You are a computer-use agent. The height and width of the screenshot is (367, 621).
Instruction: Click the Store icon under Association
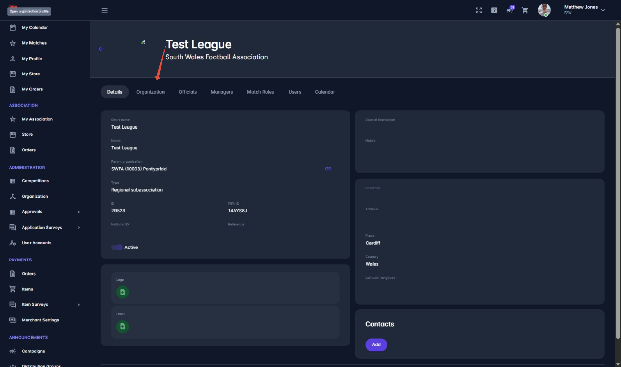pyautogui.click(x=13, y=135)
